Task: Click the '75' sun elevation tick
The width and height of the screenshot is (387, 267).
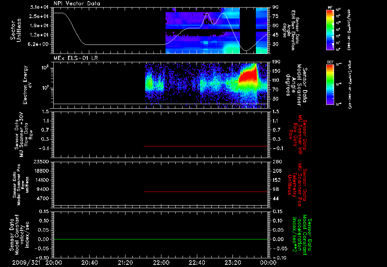Action: tap(276, 16)
